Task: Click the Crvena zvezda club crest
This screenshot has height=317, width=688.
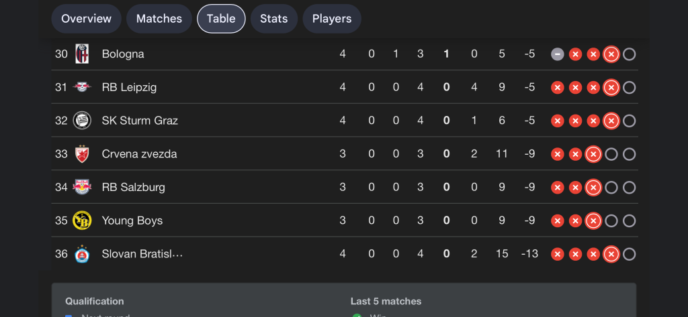Action: [82, 154]
